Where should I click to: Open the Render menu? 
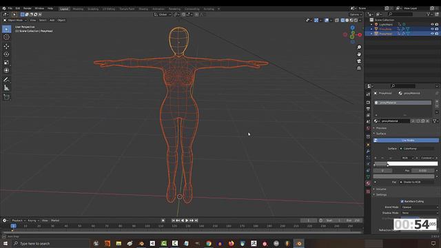click(28, 8)
